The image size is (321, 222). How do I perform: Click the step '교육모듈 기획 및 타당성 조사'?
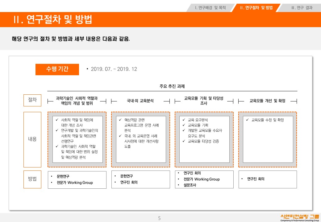[204, 101]
